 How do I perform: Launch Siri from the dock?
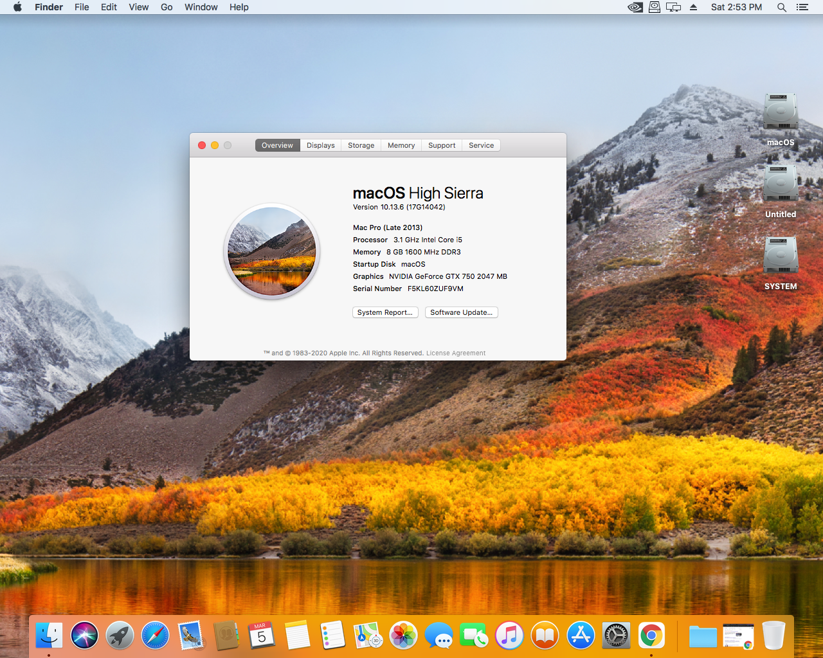coord(84,636)
